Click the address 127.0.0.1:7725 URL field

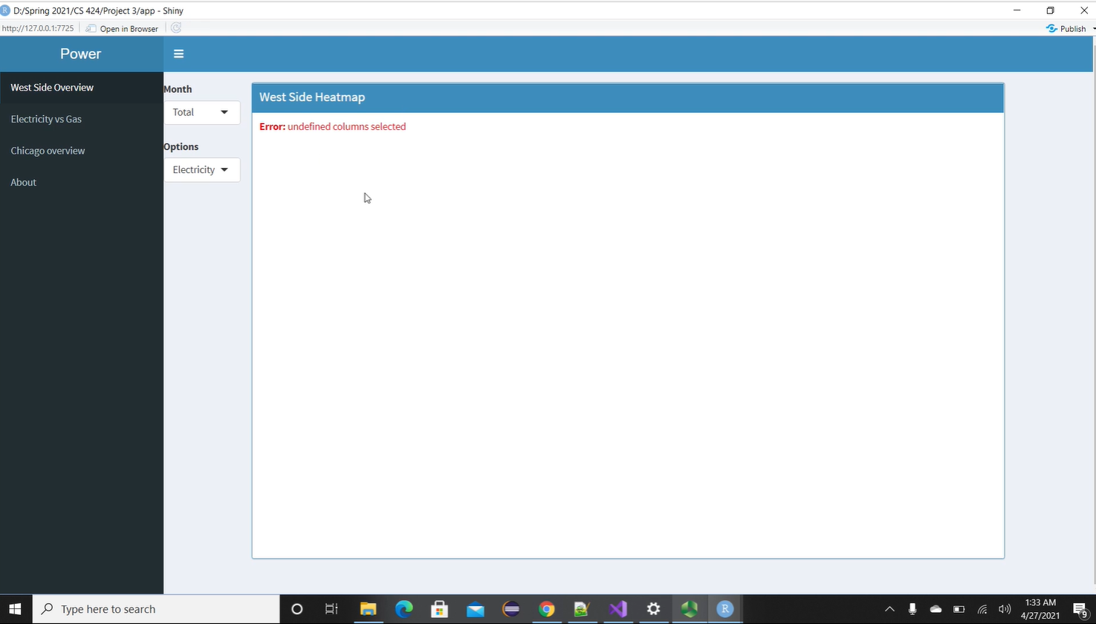point(38,28)
